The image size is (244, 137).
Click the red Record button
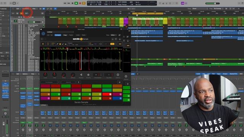pos(80,3)
